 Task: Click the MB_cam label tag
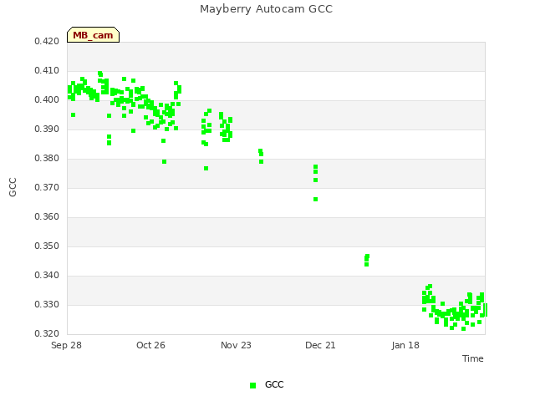(x=93, y=35)
